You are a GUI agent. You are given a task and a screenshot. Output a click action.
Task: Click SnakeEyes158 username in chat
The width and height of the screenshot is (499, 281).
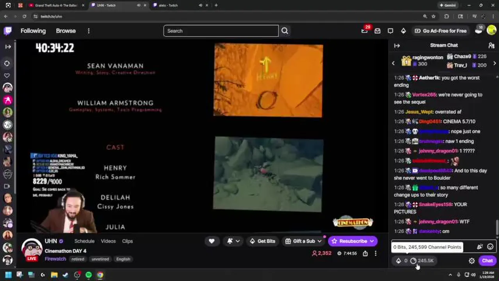coord(435,204)
